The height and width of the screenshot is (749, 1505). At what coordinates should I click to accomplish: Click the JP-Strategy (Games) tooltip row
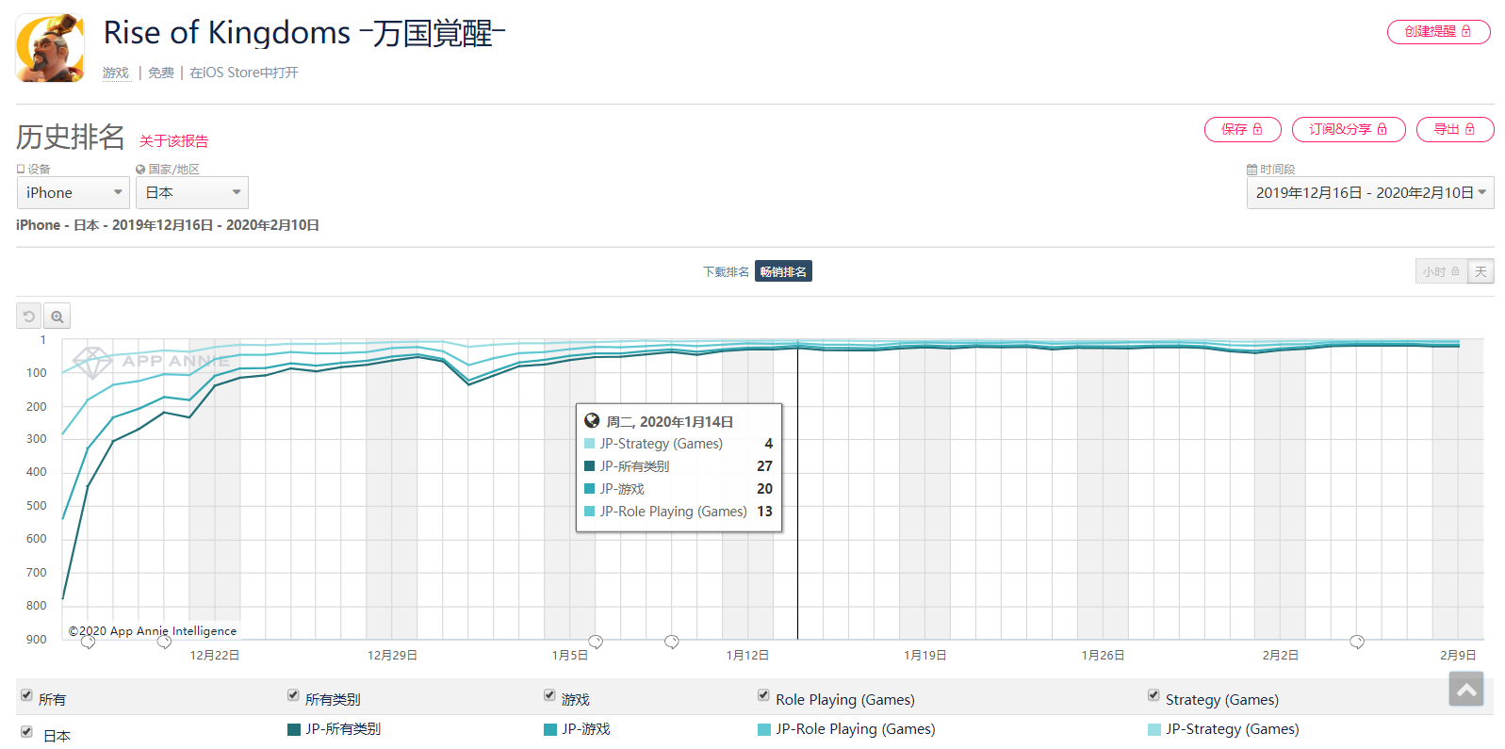coord(679,444)
